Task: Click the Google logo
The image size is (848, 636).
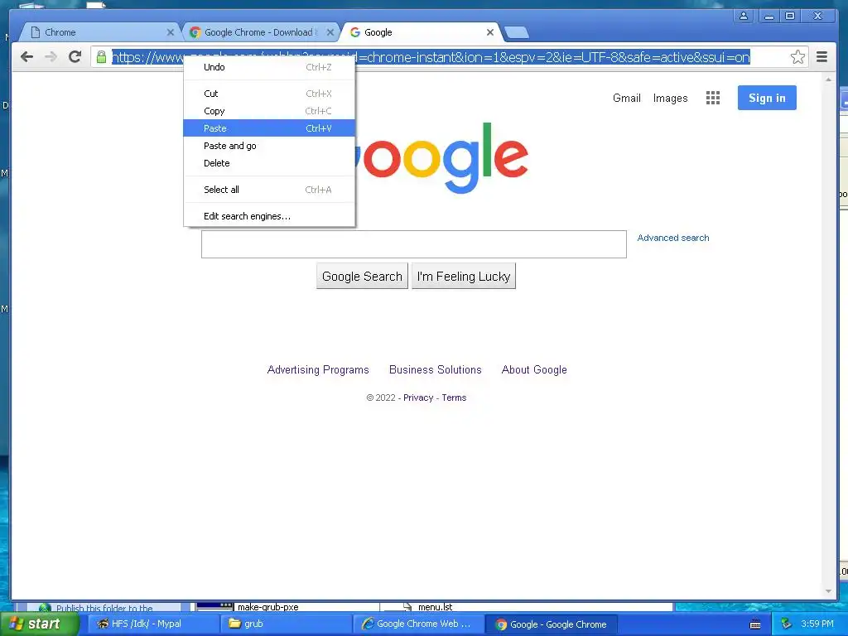Action: click(x=441, y=157)
